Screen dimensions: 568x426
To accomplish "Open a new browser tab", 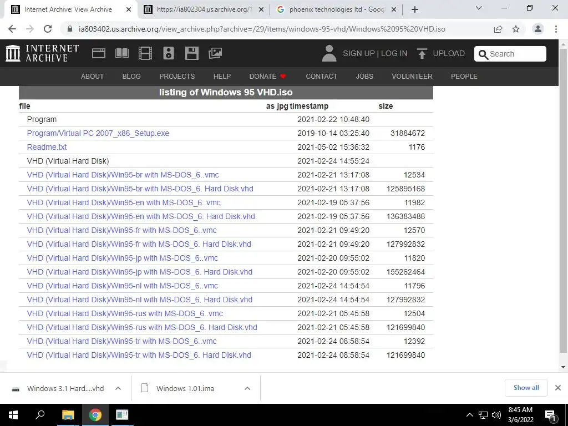I will click(415, 9).
